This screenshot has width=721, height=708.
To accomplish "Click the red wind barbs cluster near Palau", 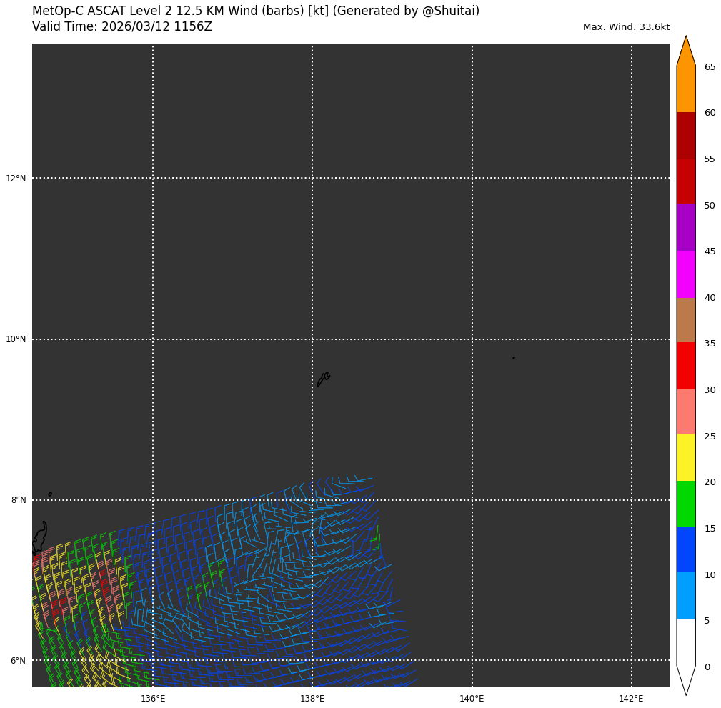I will pos(59,604).
